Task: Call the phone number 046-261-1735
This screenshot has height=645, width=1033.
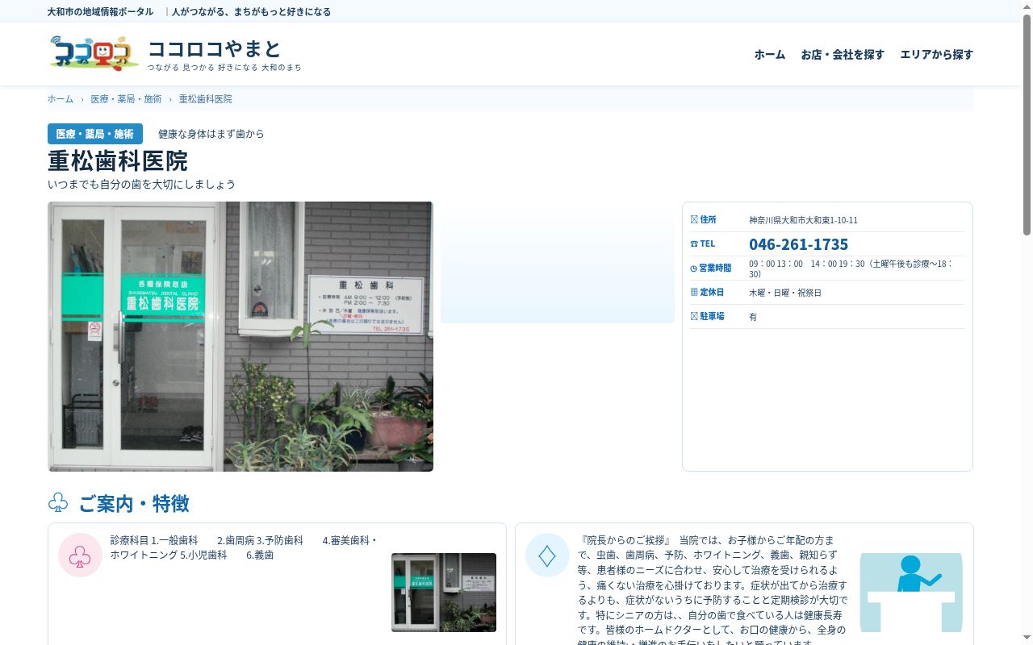Action: coord(798,244)
